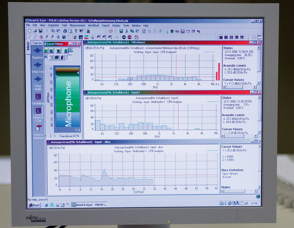Click the first green icon in the Level Meter toolbar
The height and width of the screenshot is (228, 294).
tap(46, 51)
